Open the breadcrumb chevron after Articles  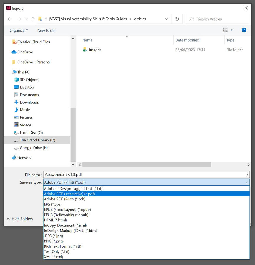coord(166,19)
